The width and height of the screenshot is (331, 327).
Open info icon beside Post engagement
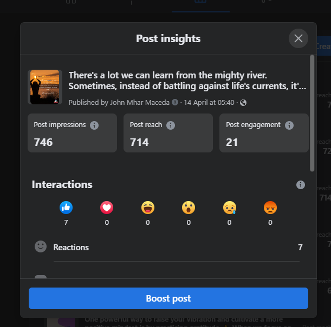(289, 125)
